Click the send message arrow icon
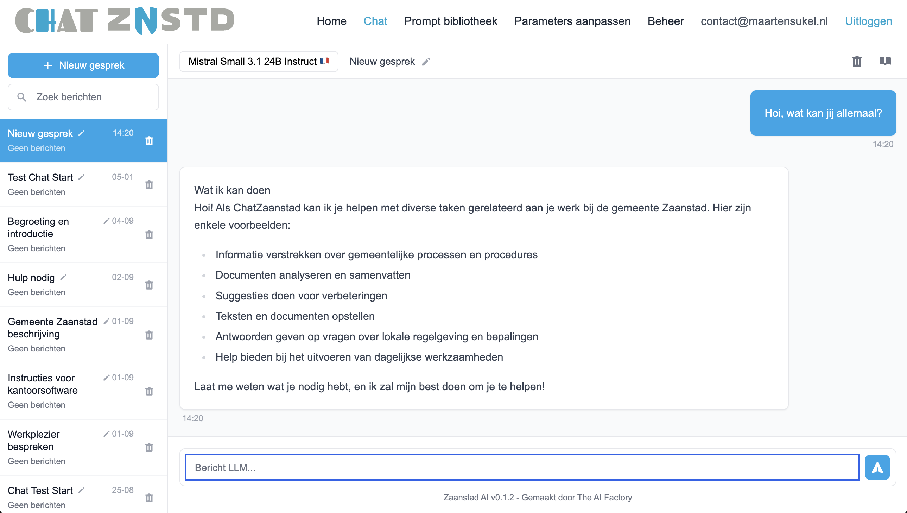Image resolution: width=907 pixels, height=513 pixels. coord(877,467)
